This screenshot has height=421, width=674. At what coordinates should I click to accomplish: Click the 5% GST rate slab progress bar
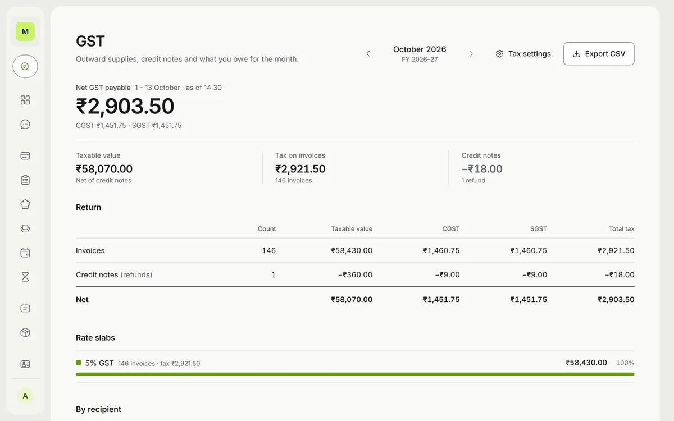(355, 374)
